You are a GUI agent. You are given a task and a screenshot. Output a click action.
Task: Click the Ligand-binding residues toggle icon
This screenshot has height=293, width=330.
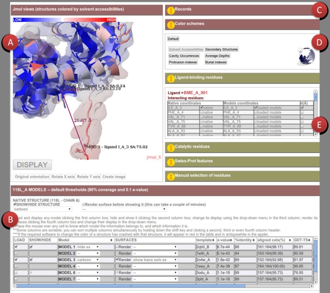(x=170, y=78)
